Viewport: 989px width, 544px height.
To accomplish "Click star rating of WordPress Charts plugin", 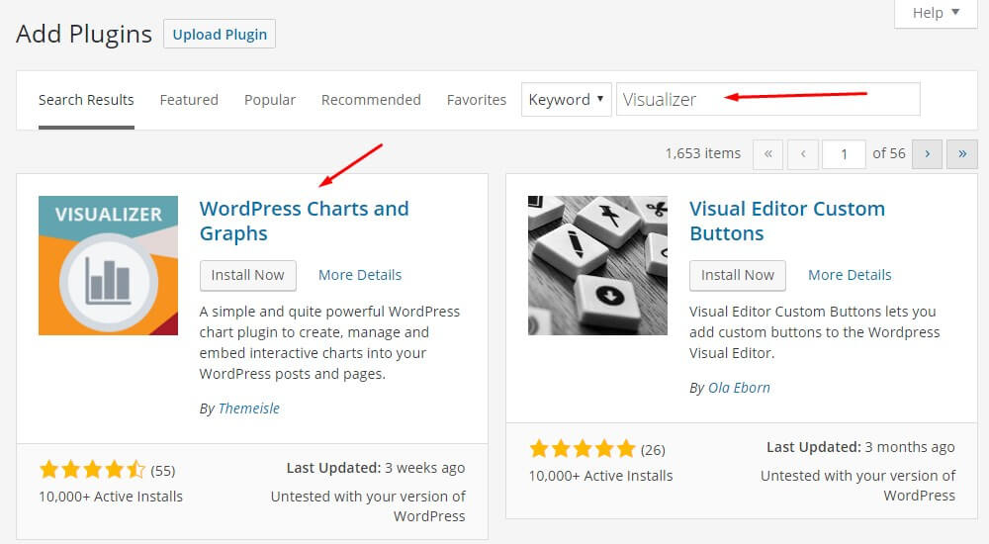I will 92,470.
